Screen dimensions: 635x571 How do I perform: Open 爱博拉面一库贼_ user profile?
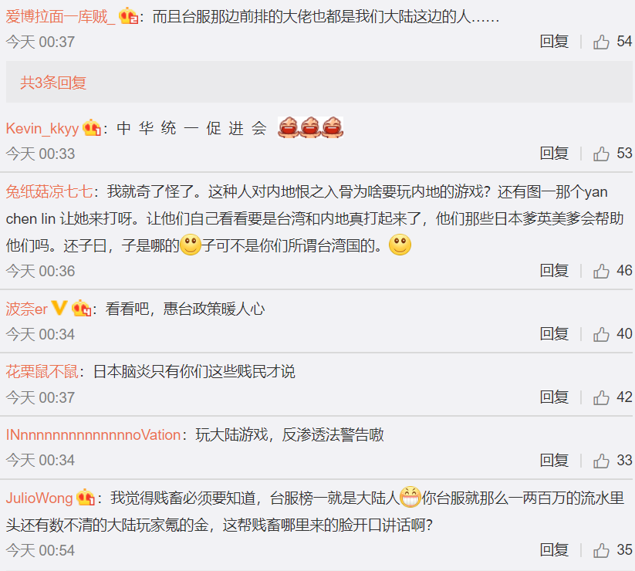click(60, 17)
